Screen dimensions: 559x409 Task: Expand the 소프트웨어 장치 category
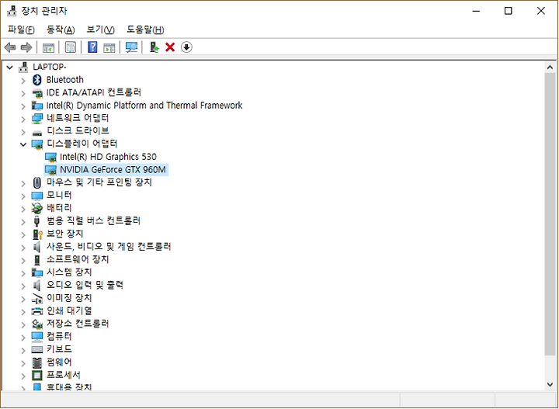pos(23,260)
